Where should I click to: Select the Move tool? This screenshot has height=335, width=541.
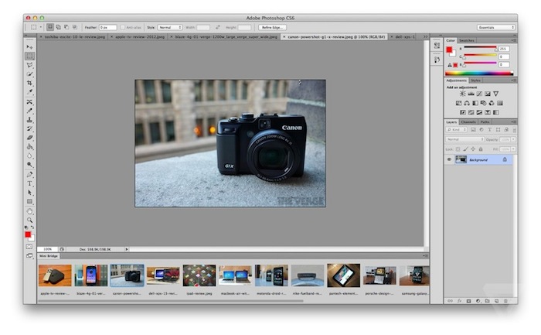tap(29, 47)
